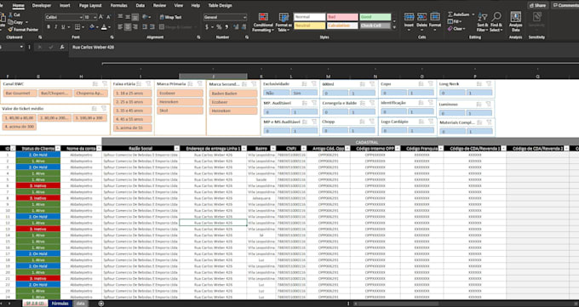Image resolution: width=579 pixels, height=307 pixels.
Task: Open the Bairro column filter dropdown
Action: (272, 148)
